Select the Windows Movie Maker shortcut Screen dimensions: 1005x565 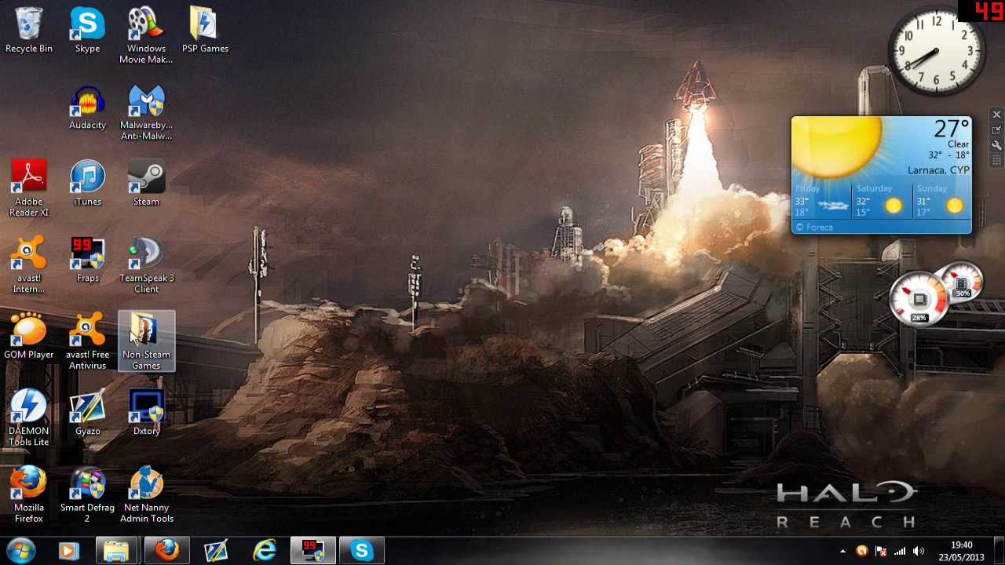(146, 36)
